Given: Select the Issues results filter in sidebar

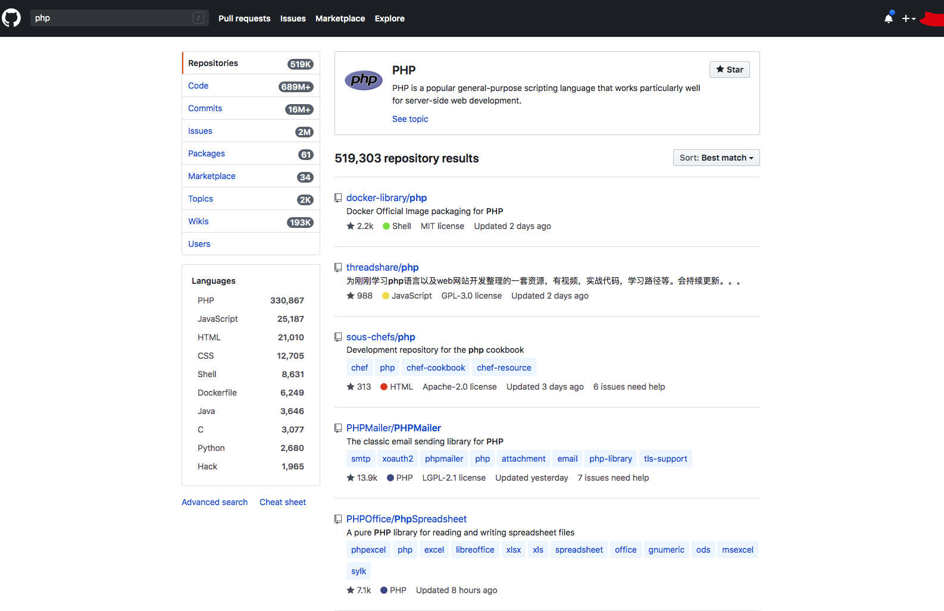Looking at the screenshot, I should coord(251,131).
